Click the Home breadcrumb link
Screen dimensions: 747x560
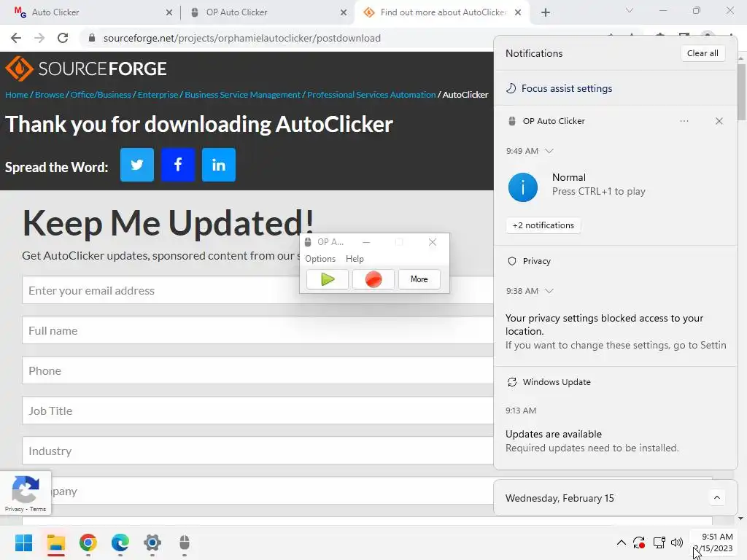point(17,95)
